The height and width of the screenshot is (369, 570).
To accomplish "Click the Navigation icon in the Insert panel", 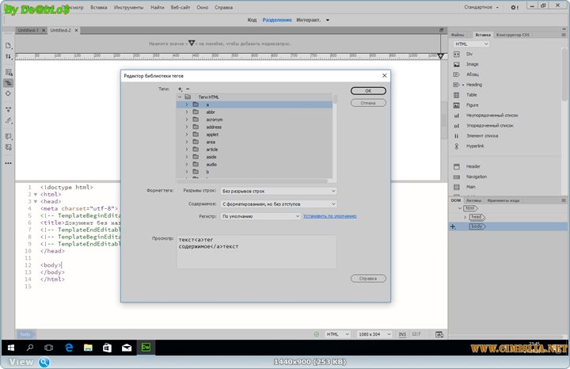I will pyautogui.click(x=456, y=177).
